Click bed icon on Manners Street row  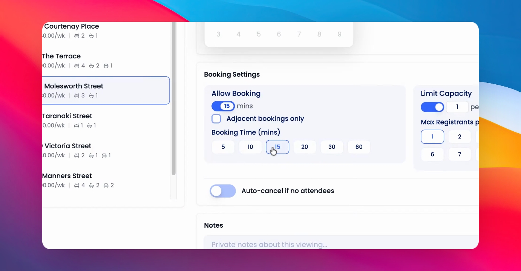tap(77, 186)
